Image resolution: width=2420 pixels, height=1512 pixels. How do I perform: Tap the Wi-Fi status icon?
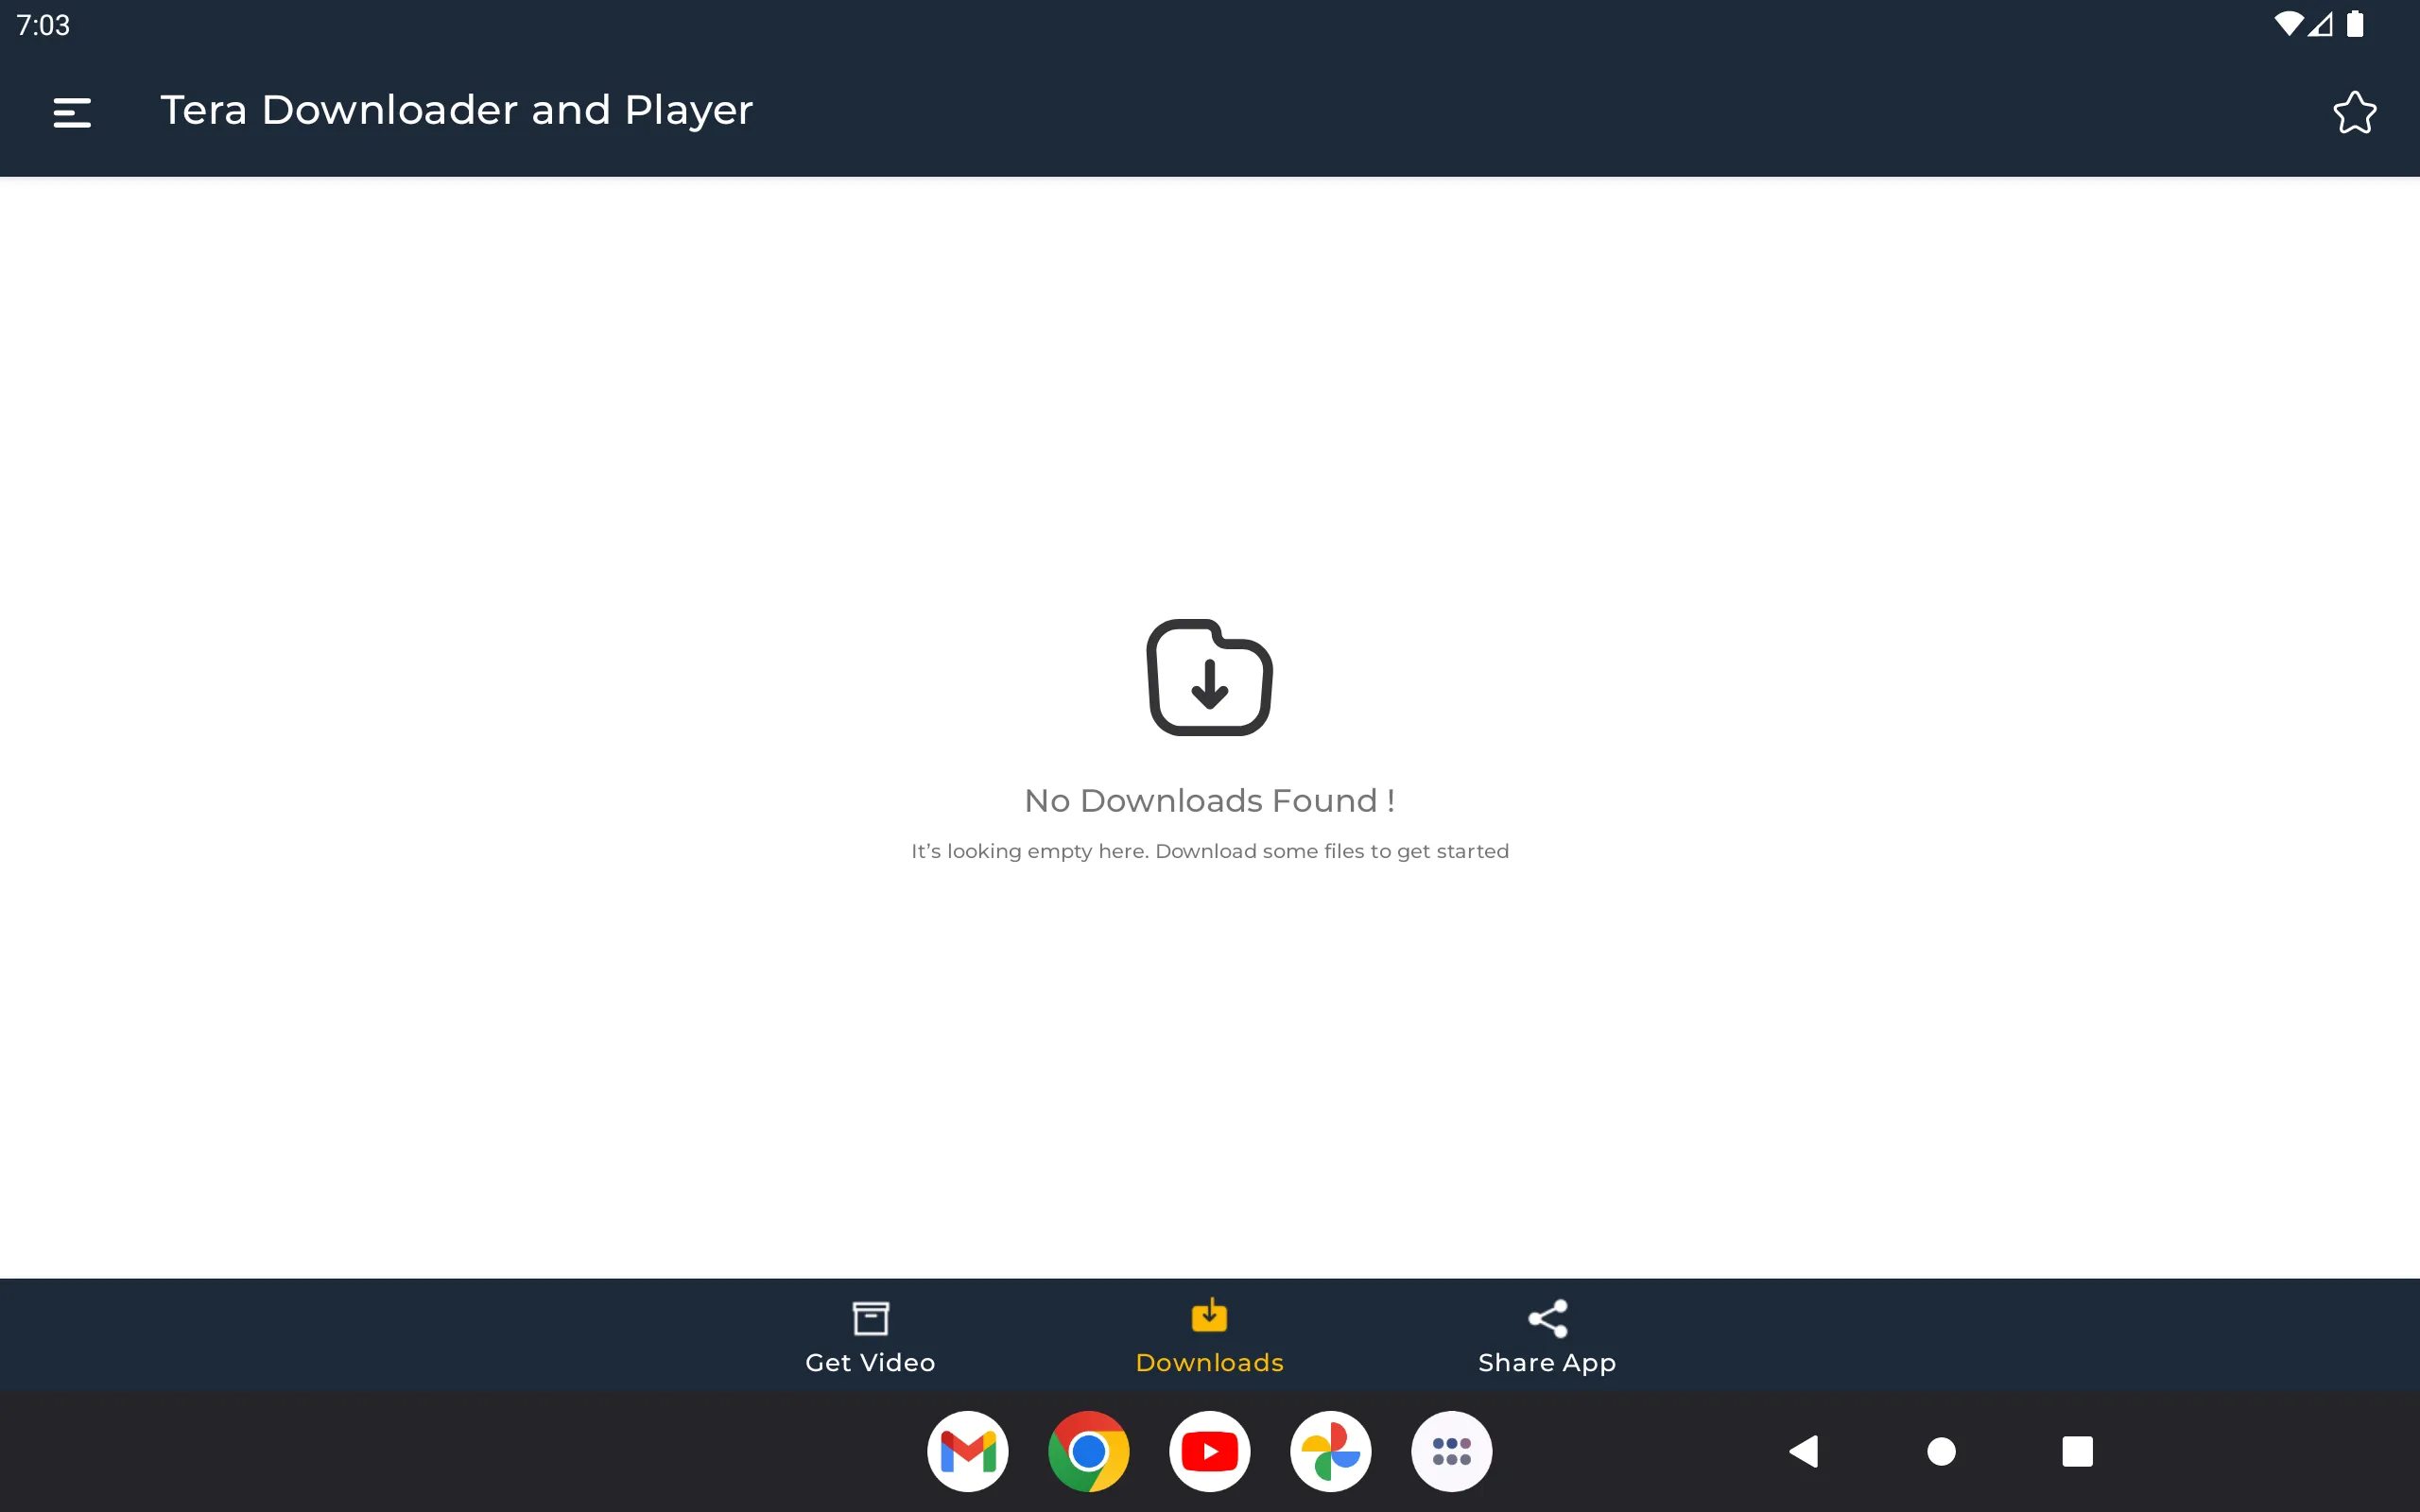click(2287, 24)
